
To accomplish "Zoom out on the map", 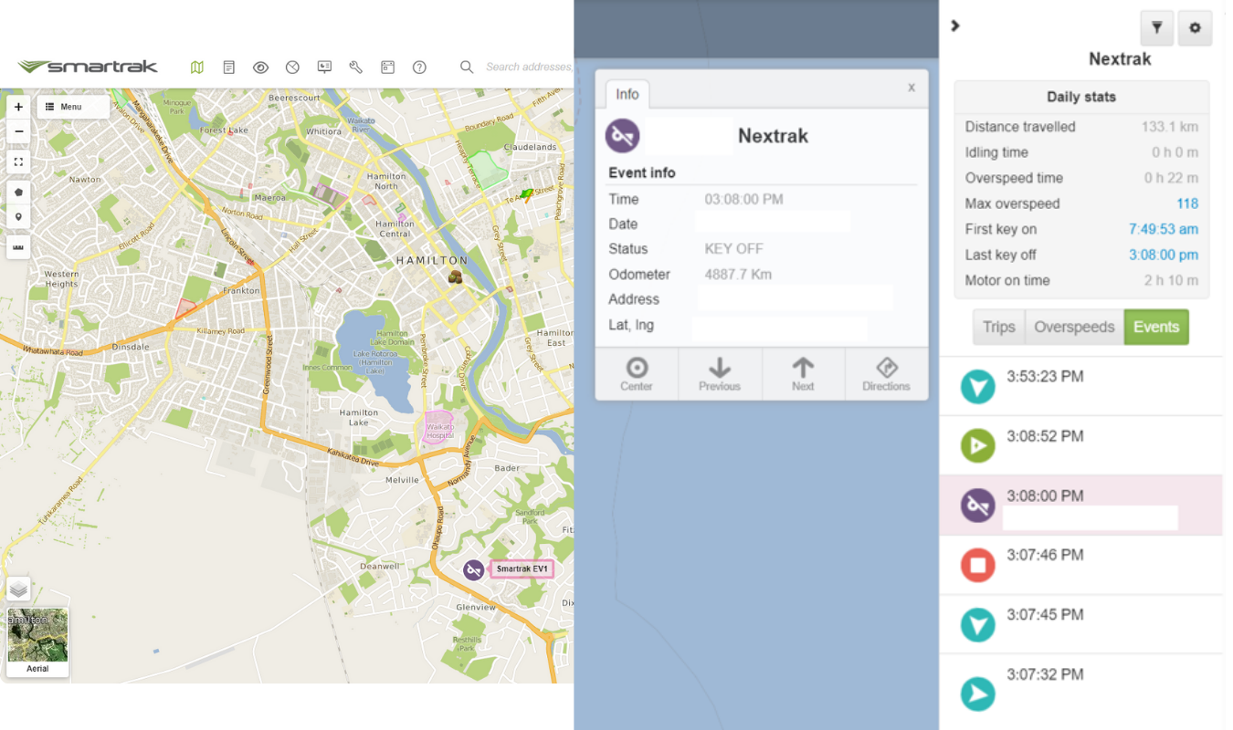I will pos(18,131).
